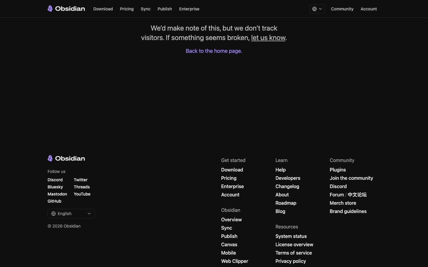Select Sync in the top navigation bar
This screenshot has width=428, height=267.
(x=145, y=9)
